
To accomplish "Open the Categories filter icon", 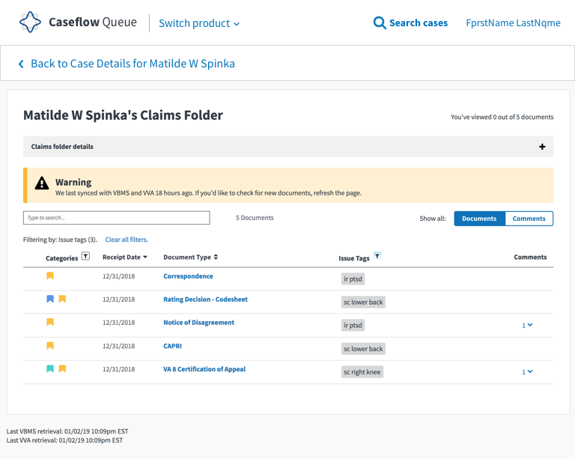I will 85,256.
